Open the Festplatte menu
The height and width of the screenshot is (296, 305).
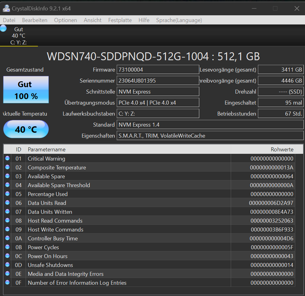click(x=120, y=20)
